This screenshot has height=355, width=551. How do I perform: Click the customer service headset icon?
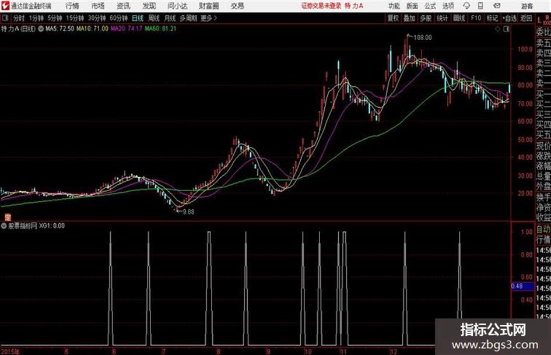[466, 6]
